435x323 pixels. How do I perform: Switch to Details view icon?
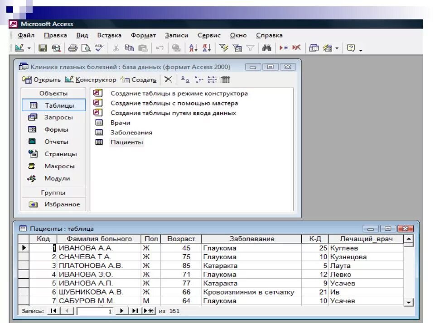[x=225, y=80]
